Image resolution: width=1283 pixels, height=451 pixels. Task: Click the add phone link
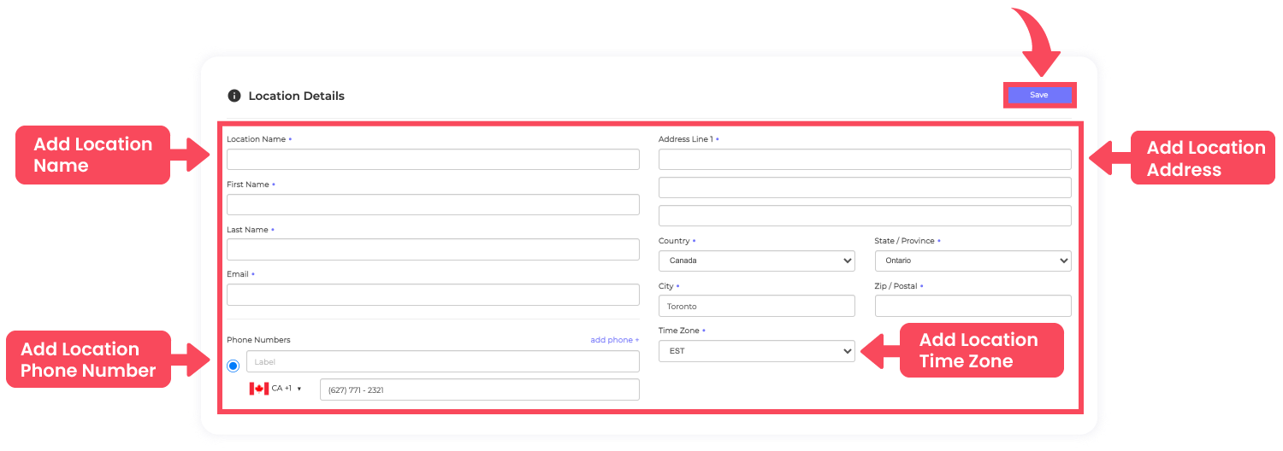614,340
